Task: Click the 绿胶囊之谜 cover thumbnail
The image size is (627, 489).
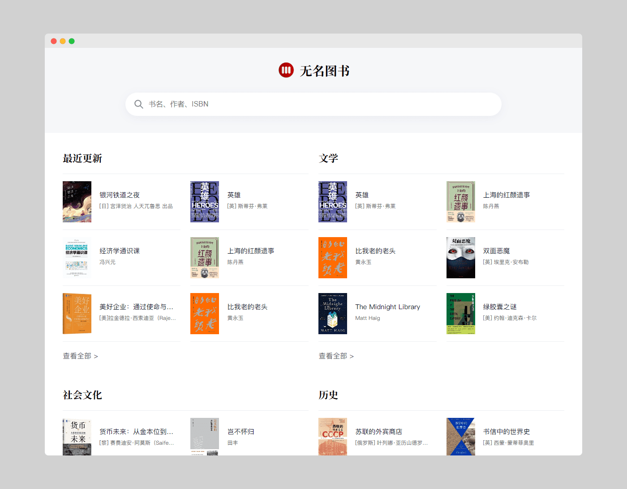Action: click(x=460, y=313)
